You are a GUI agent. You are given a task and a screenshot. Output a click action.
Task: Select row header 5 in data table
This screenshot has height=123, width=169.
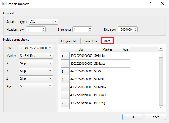coord(65,87)
